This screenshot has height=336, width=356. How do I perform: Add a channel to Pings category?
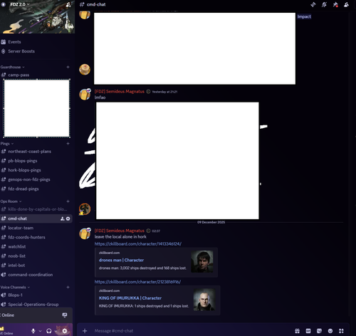coord(68,144)
